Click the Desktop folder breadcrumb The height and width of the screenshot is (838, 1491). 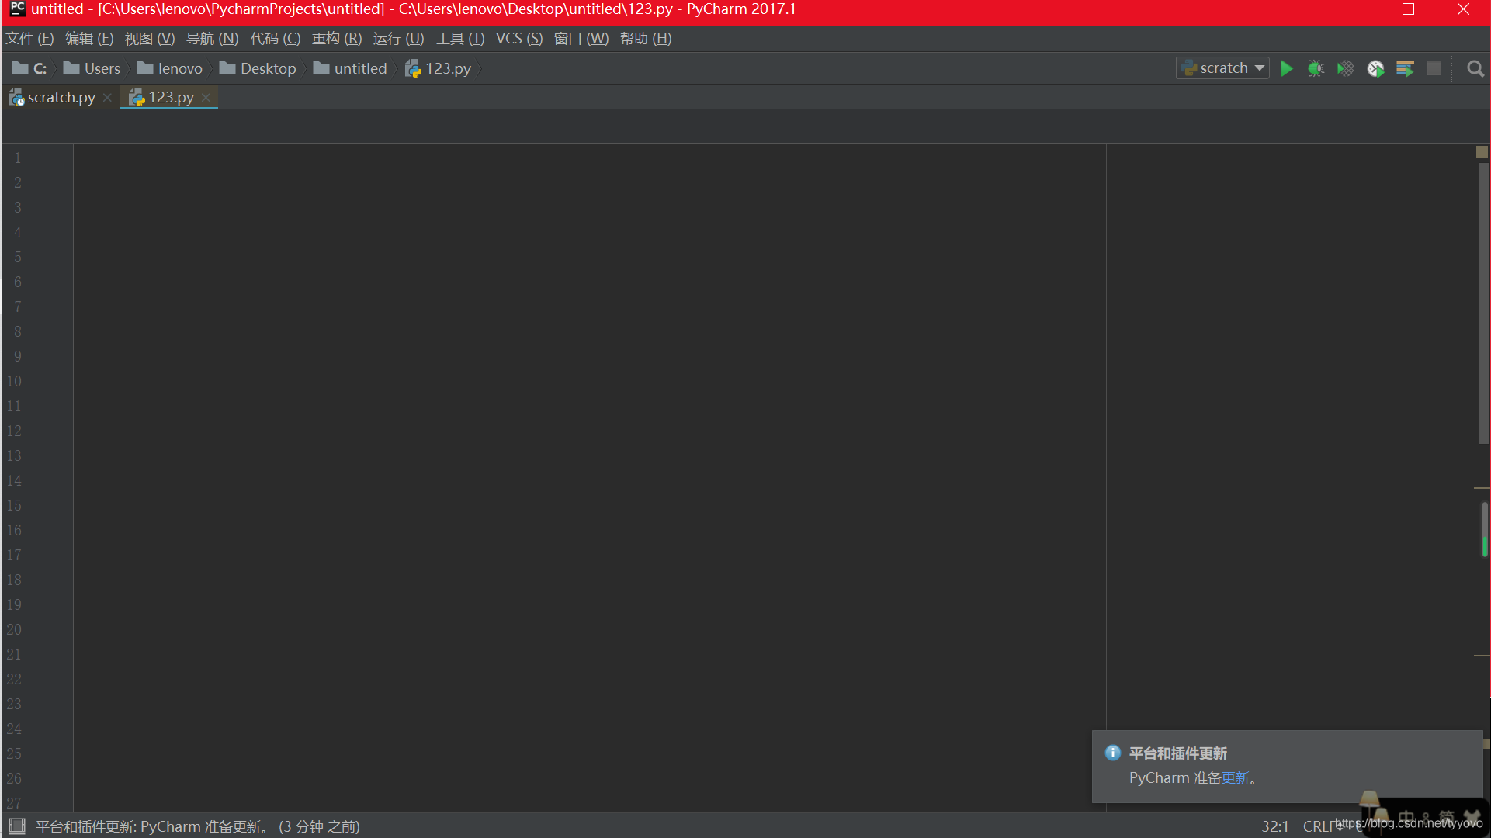[x=258, y=68]
